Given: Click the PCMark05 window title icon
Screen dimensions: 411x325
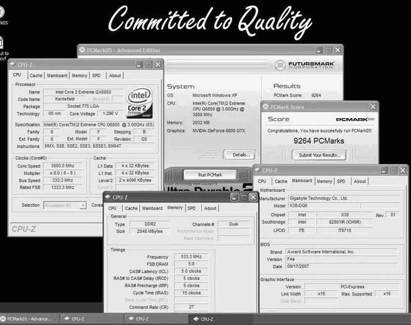Looking at the screenshot, I should pyautogui.click(x=82, y=50).
